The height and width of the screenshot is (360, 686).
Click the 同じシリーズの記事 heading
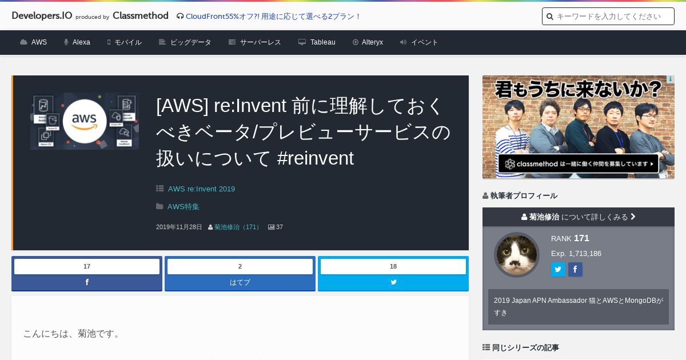pyautogui.click(x=521, y=347)
